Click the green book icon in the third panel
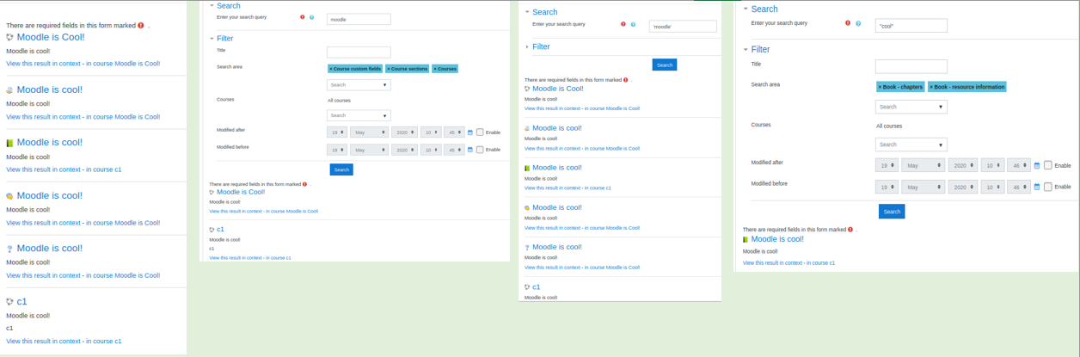The width and height of the screenshot is (1080, 357). 527,168
